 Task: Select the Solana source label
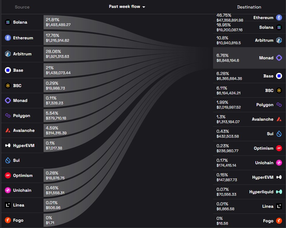pos(20,22)
